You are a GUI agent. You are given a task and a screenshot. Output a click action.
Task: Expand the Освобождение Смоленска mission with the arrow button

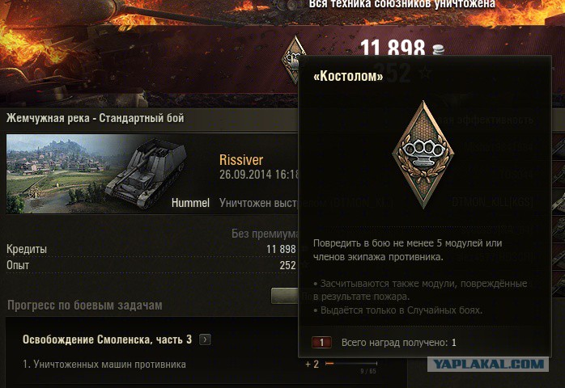(x=205, y=339)
